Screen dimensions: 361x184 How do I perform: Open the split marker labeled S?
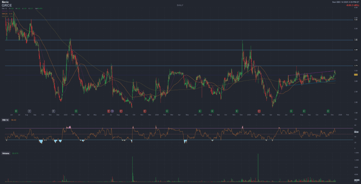coord(112,111)
